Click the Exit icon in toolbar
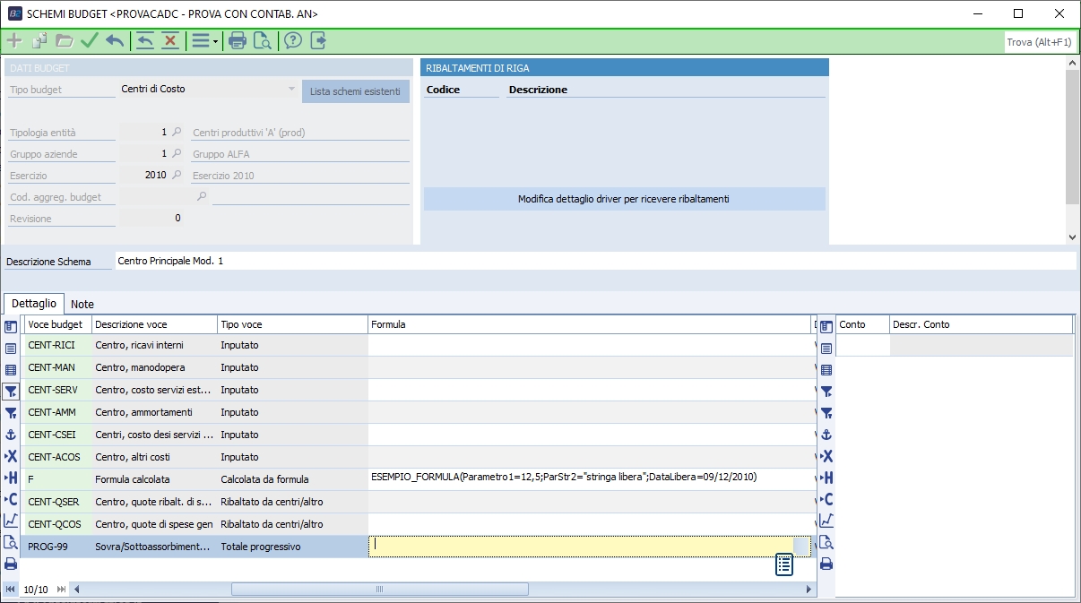 pos(318,40)
